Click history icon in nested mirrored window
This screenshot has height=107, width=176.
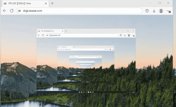[121, 35]
